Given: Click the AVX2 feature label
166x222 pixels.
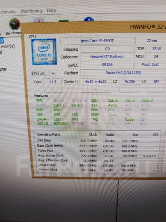Looking at the screenshot, I should click(x=112, y=105).
